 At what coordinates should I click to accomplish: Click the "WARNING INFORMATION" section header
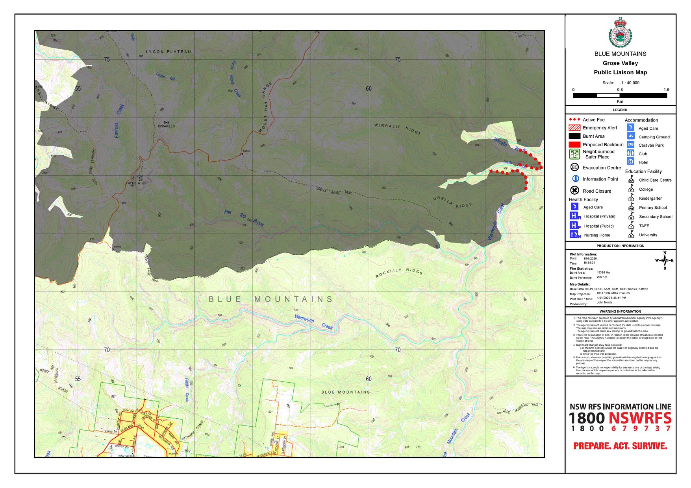[620, 311]
